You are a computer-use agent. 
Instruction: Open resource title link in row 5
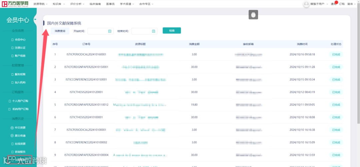[140, 105]
